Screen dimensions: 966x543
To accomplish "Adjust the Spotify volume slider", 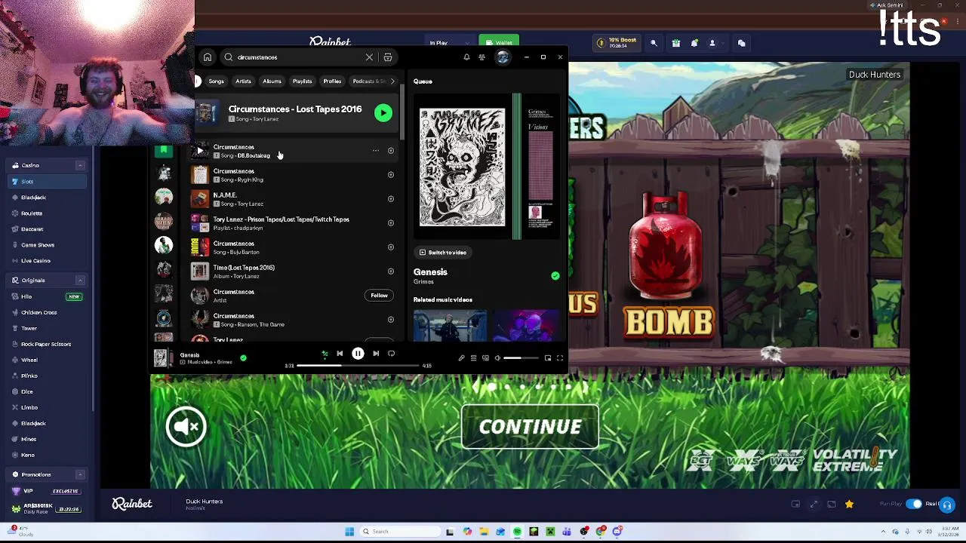I will click(522, 358).
